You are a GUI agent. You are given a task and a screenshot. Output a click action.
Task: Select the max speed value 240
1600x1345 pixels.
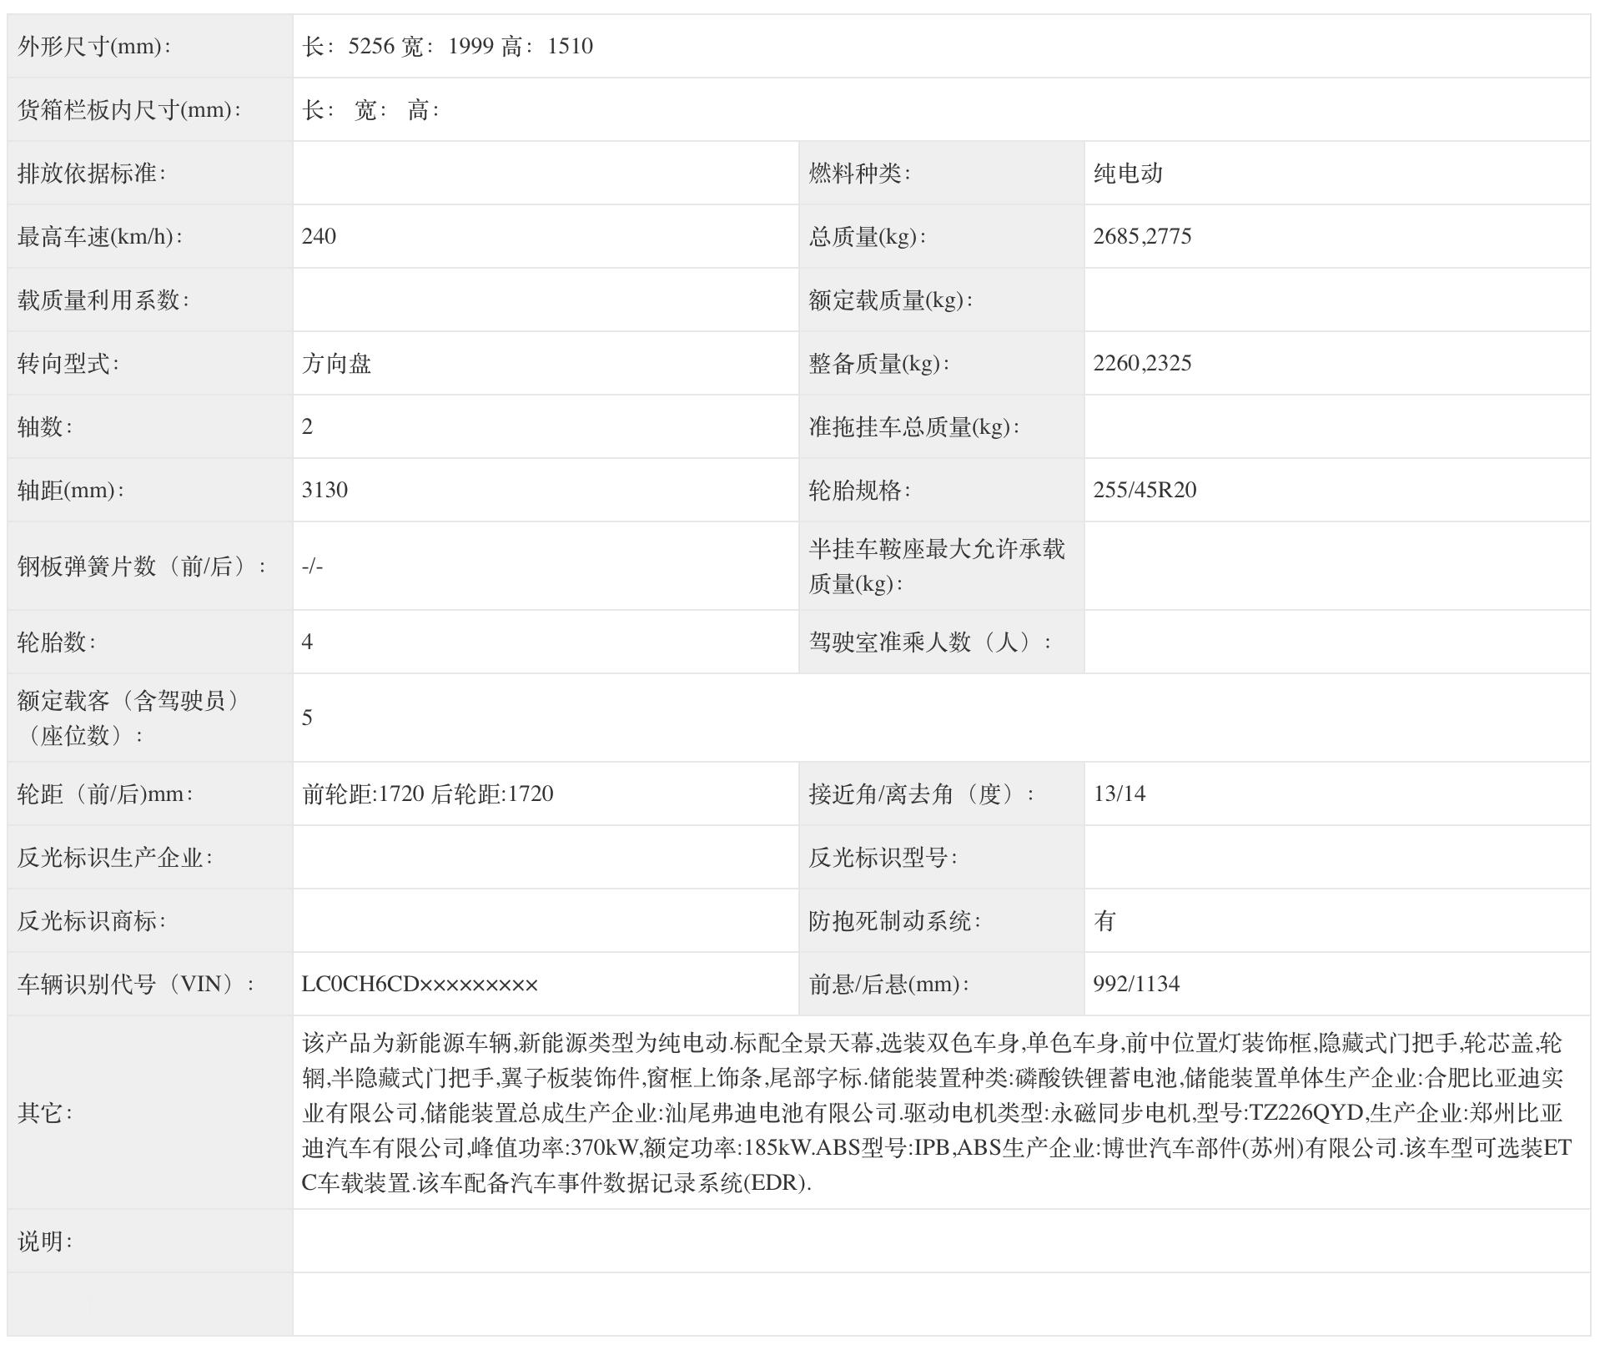point(319,236)
